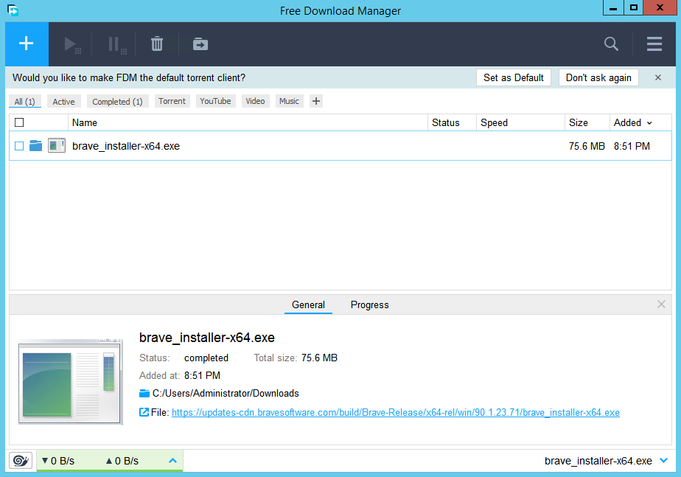The width and height of the screenshot is (681, 477).
Task: Click the 0 B/s download speed indicator
Action: point(58,461)
